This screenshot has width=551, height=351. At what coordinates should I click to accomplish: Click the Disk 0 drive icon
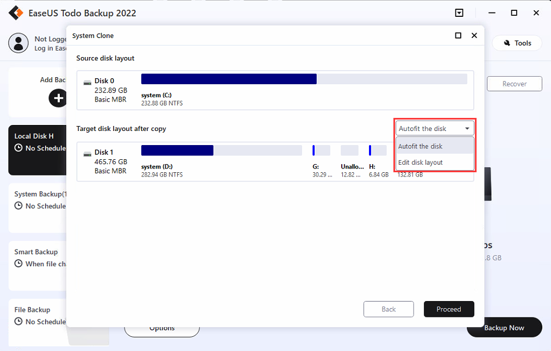tap(87, 82)
